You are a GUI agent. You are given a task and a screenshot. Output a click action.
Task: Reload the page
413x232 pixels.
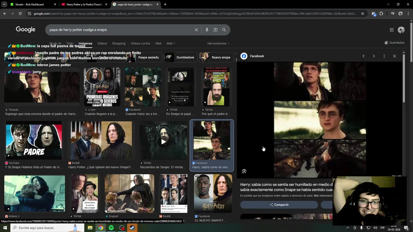(20, 14)
